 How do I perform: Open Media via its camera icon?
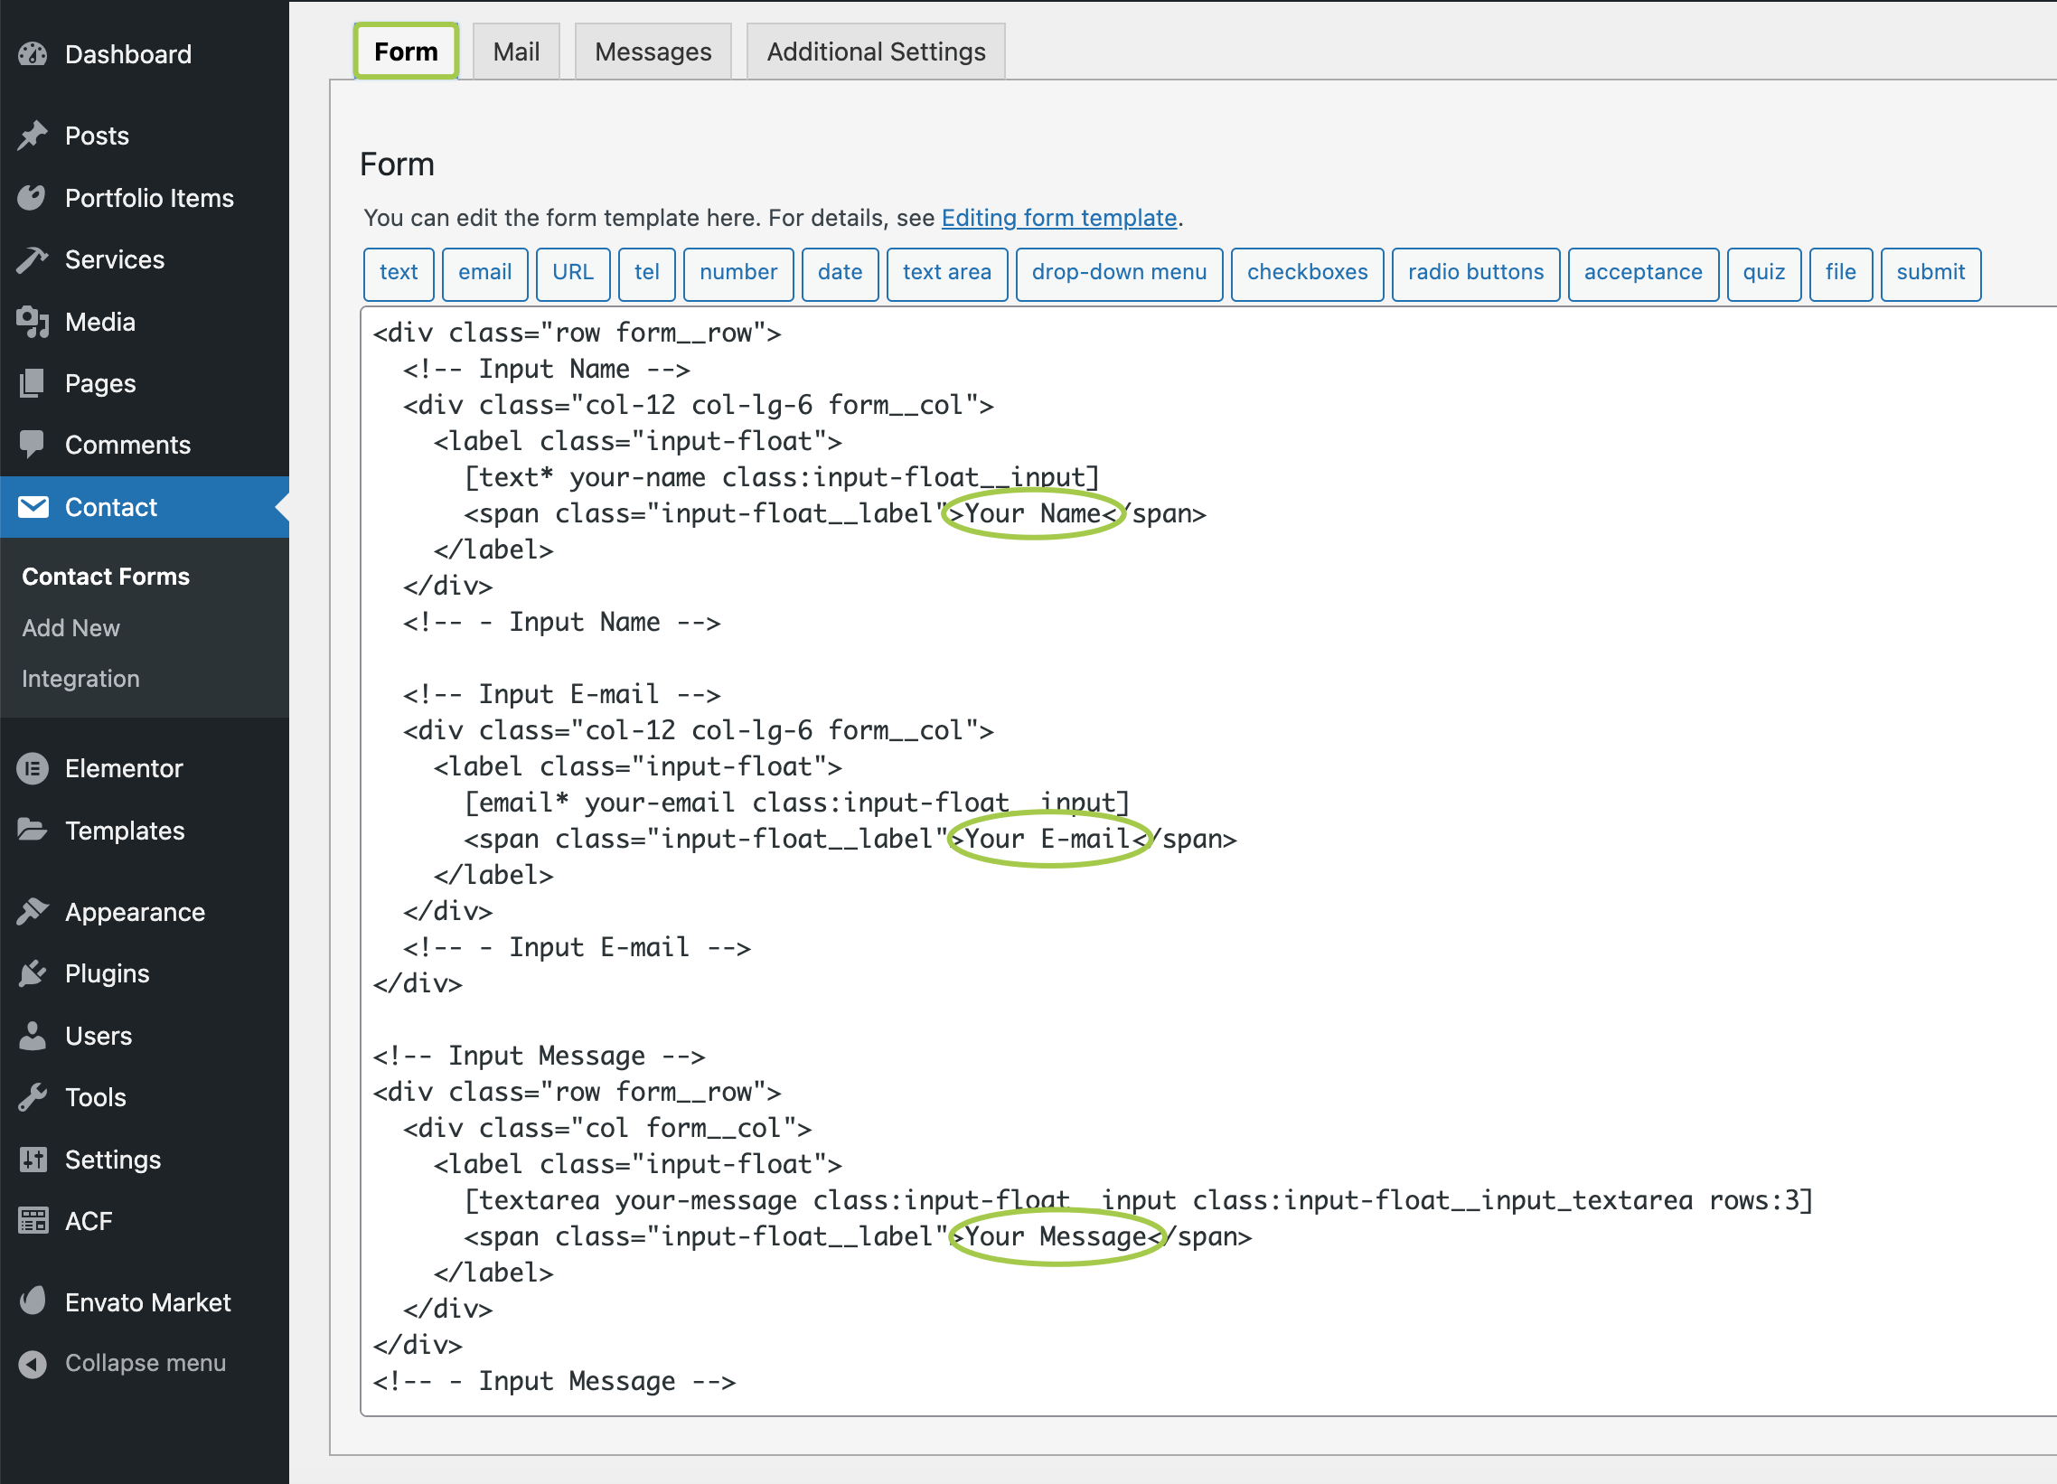point(33,322)
